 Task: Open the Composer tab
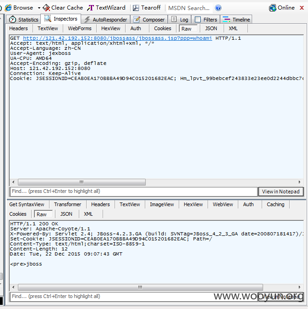pos(149,20)
